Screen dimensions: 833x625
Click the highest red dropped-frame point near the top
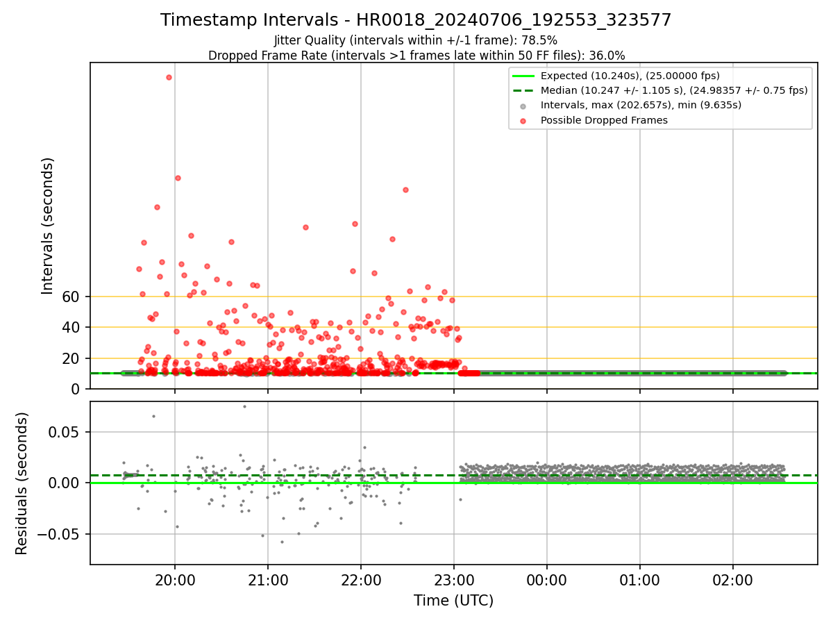[x=169, y=77]
